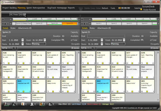Click the right pane releases right arrow
The image size is (161, 111).
click(158, 19)
